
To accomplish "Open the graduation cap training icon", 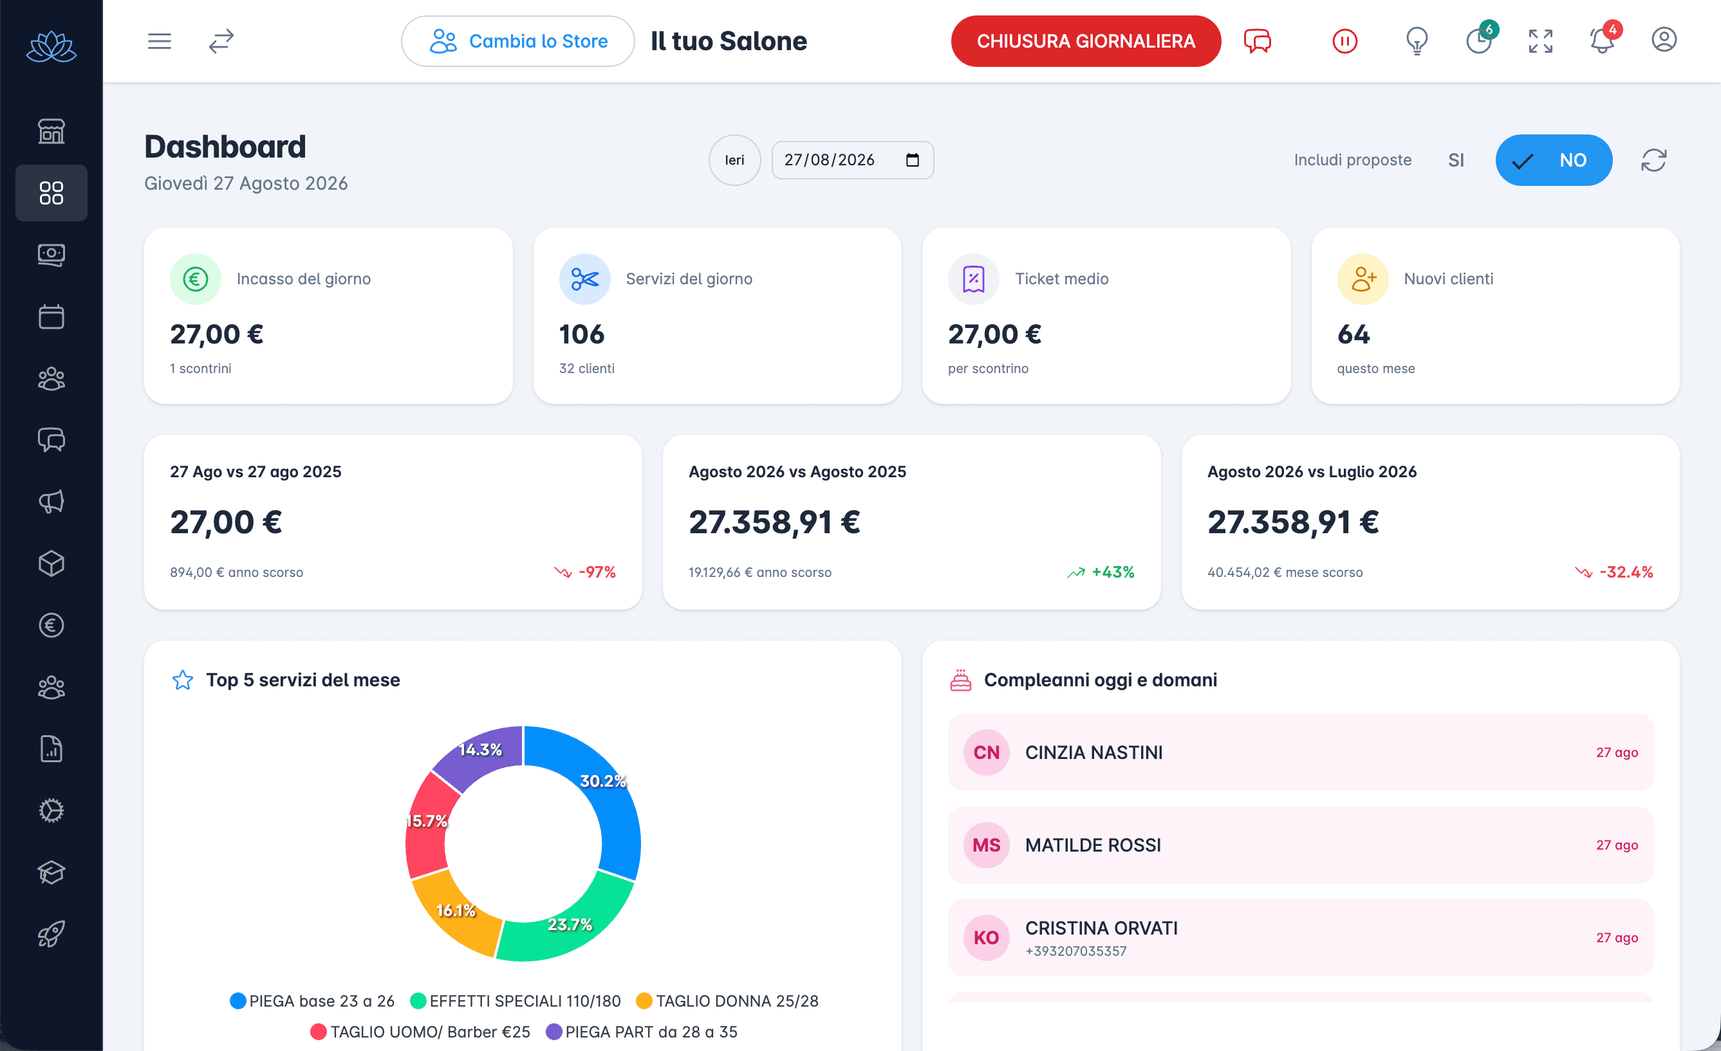I will tap(51, 872).
